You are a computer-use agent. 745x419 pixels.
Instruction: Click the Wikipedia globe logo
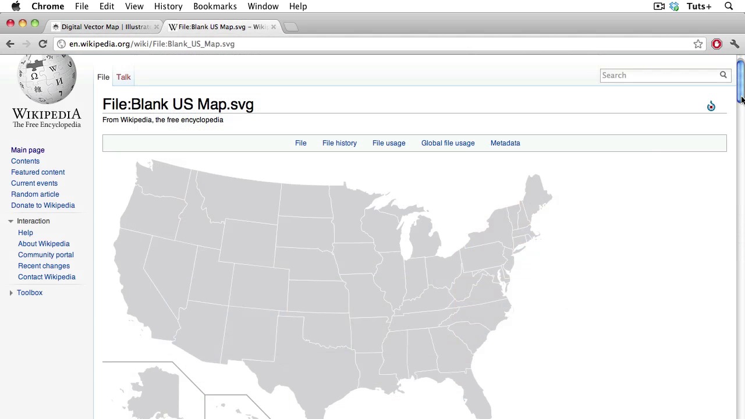tap(47, 81)
